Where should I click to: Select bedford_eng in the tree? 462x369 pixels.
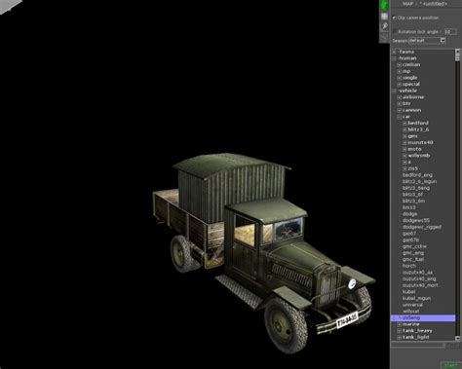tap(417, 175)
